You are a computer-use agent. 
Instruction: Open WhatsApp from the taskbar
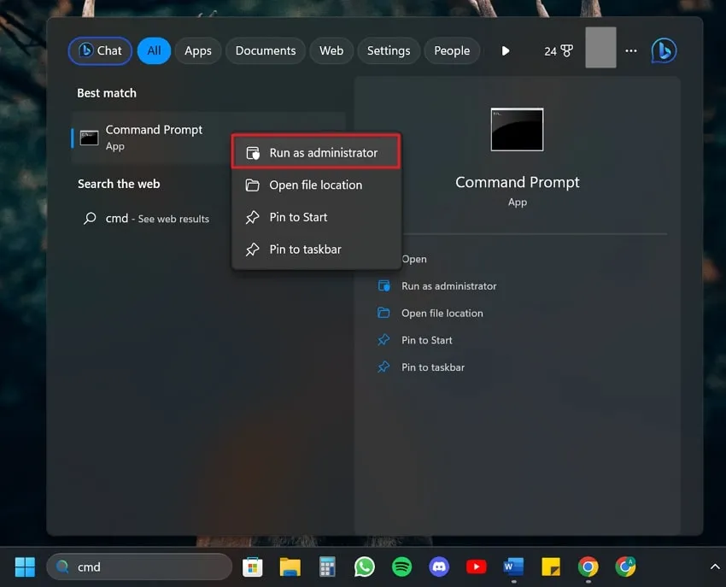point(365,566)
